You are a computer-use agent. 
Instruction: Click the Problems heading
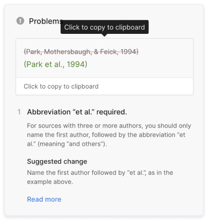tap(46, 21)
